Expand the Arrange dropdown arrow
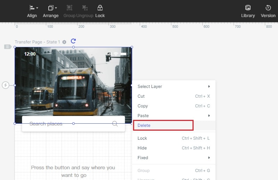278x180 pixels. point(56,8)
